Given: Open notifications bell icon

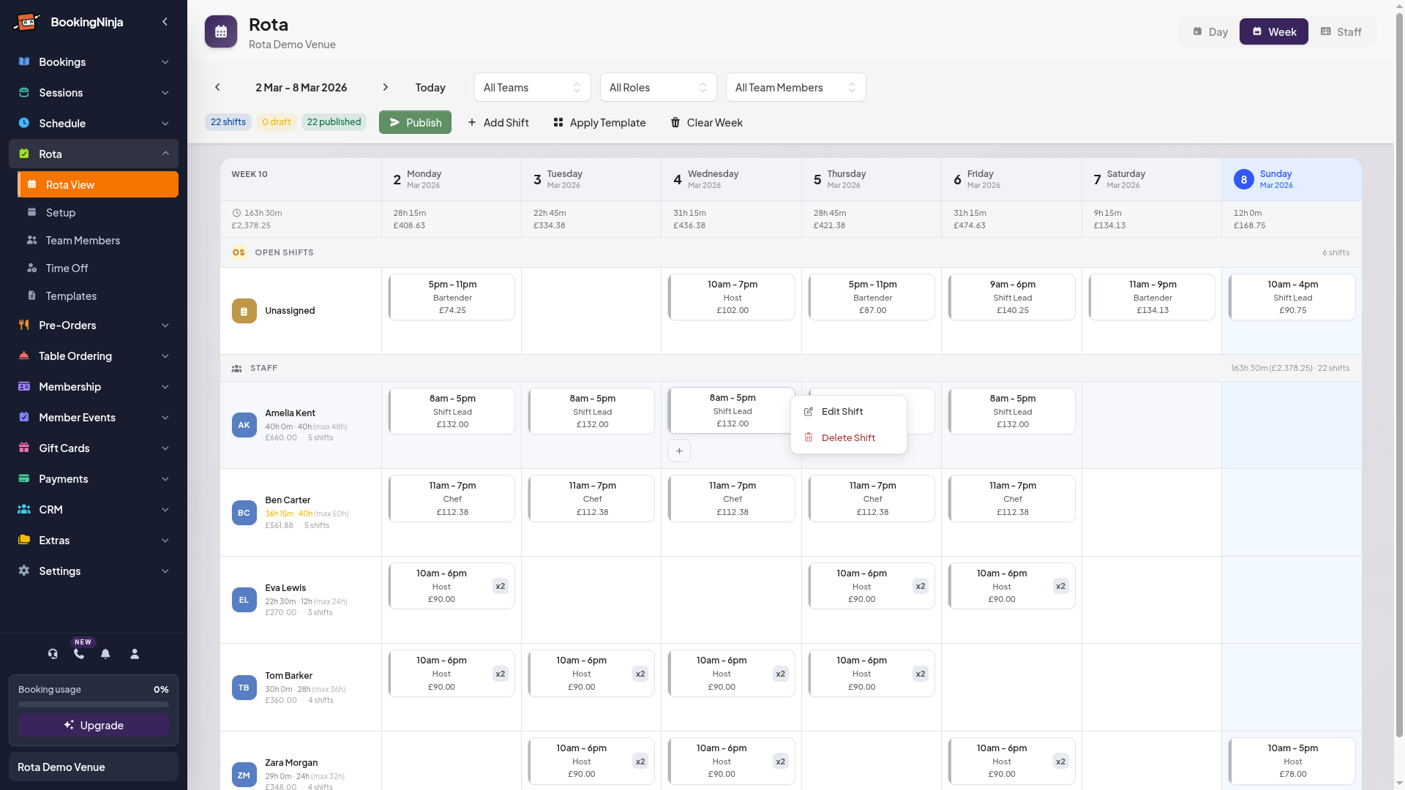Looking at the screenshot, I should [x=105, y=654].
